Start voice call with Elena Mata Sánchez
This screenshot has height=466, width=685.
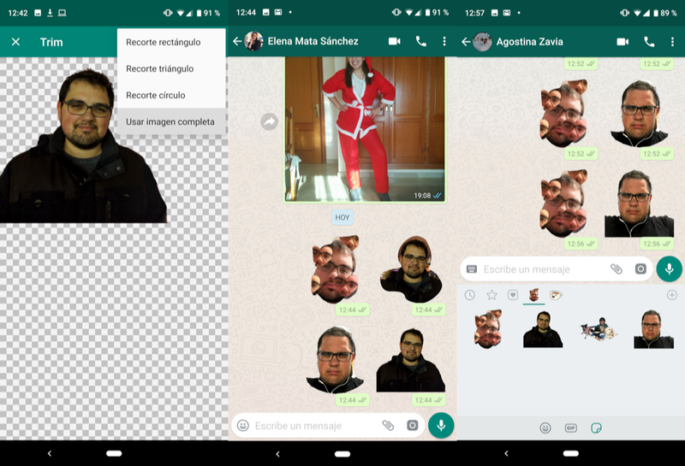pyautogui.click(x=420, y=41)
